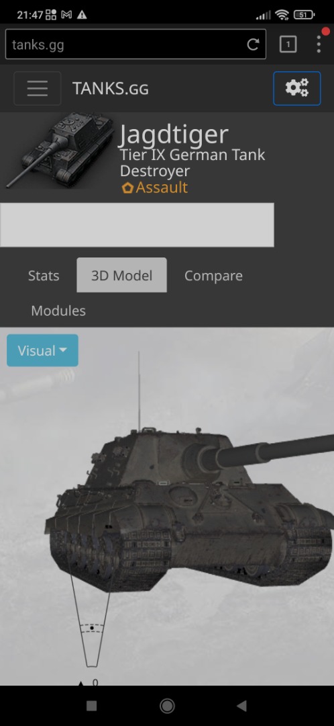
Task: Click the Assault role pentagon icon
Action: (x=127, y=188)
